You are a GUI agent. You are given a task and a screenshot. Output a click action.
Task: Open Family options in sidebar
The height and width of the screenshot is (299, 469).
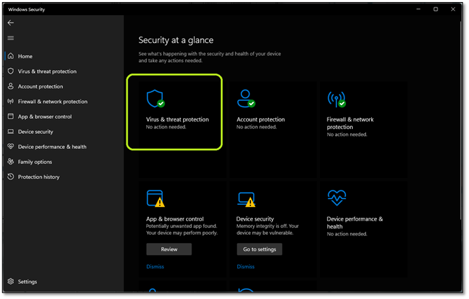pos(35,162)
